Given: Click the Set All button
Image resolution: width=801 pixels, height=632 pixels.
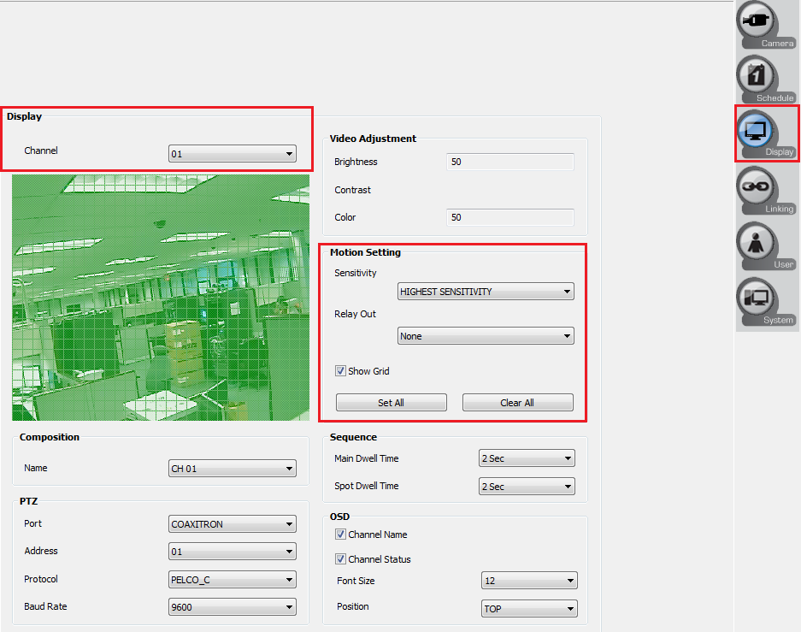Looking at the screenshot, I should point(391,402).
